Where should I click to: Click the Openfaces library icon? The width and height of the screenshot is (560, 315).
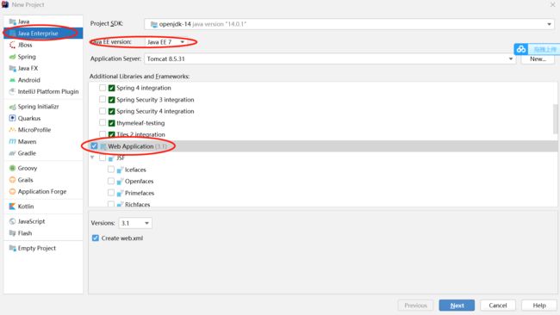coord(120,182)
